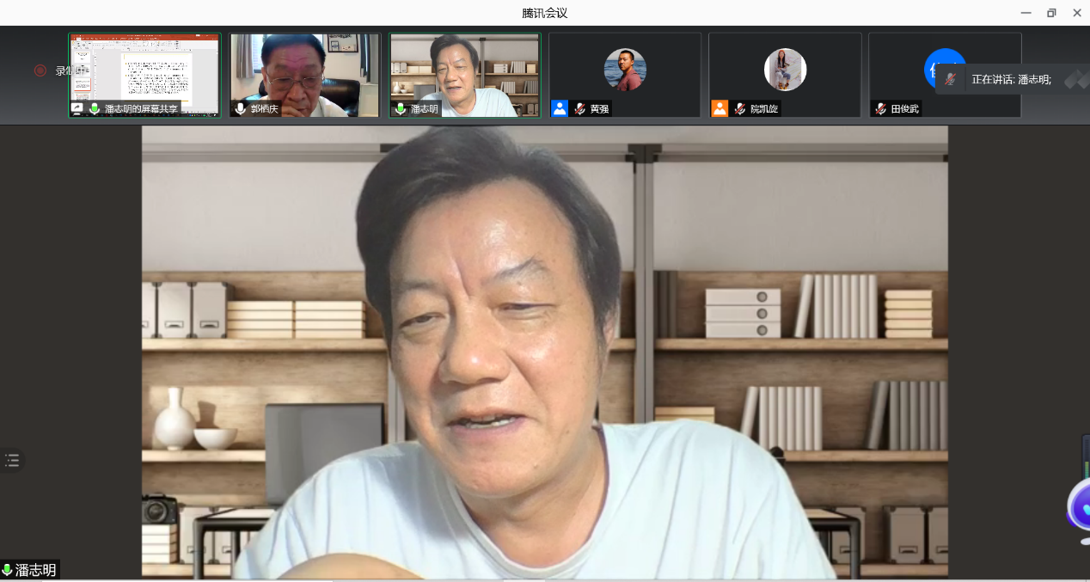Open the left-side list menu icon

pyautogui.click(x=12, y=460)
